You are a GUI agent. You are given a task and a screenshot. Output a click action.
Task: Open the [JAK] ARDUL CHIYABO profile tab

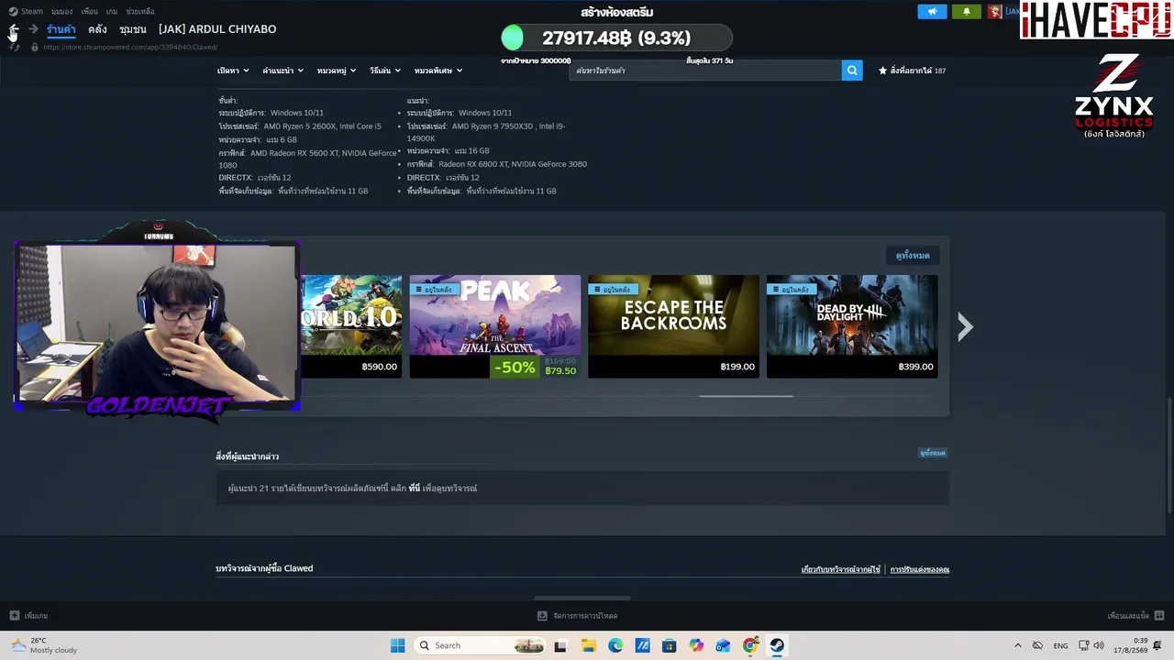click(217, 29)
